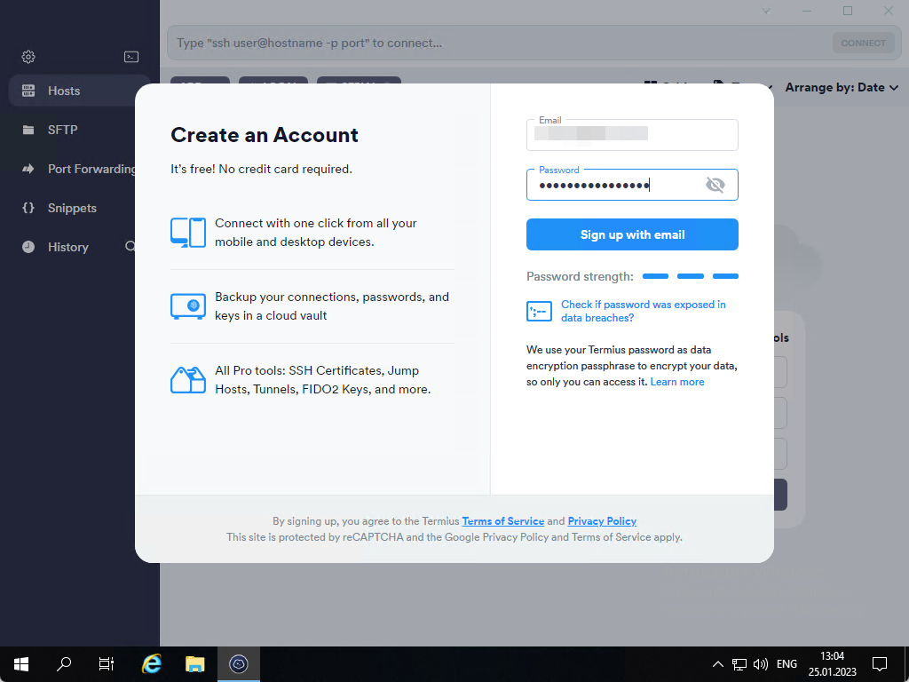Click the Termius taskbar icon
Image resolution: width=909 pixels, height=682 pixels.
(238, 663)
